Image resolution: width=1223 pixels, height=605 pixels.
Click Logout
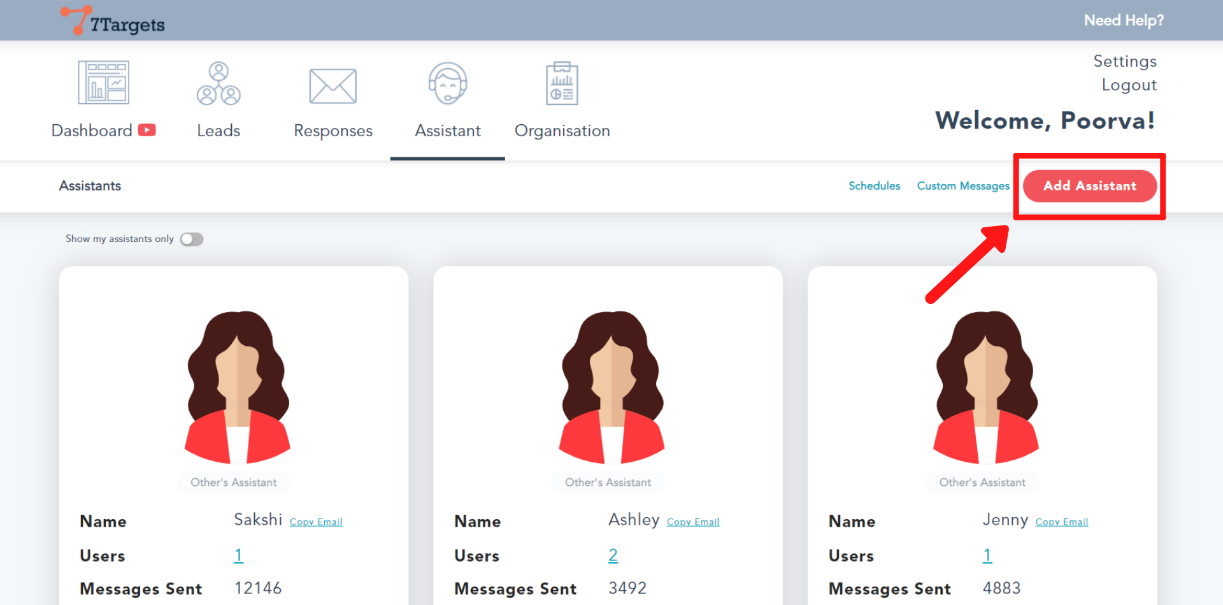pos(1129,85)
